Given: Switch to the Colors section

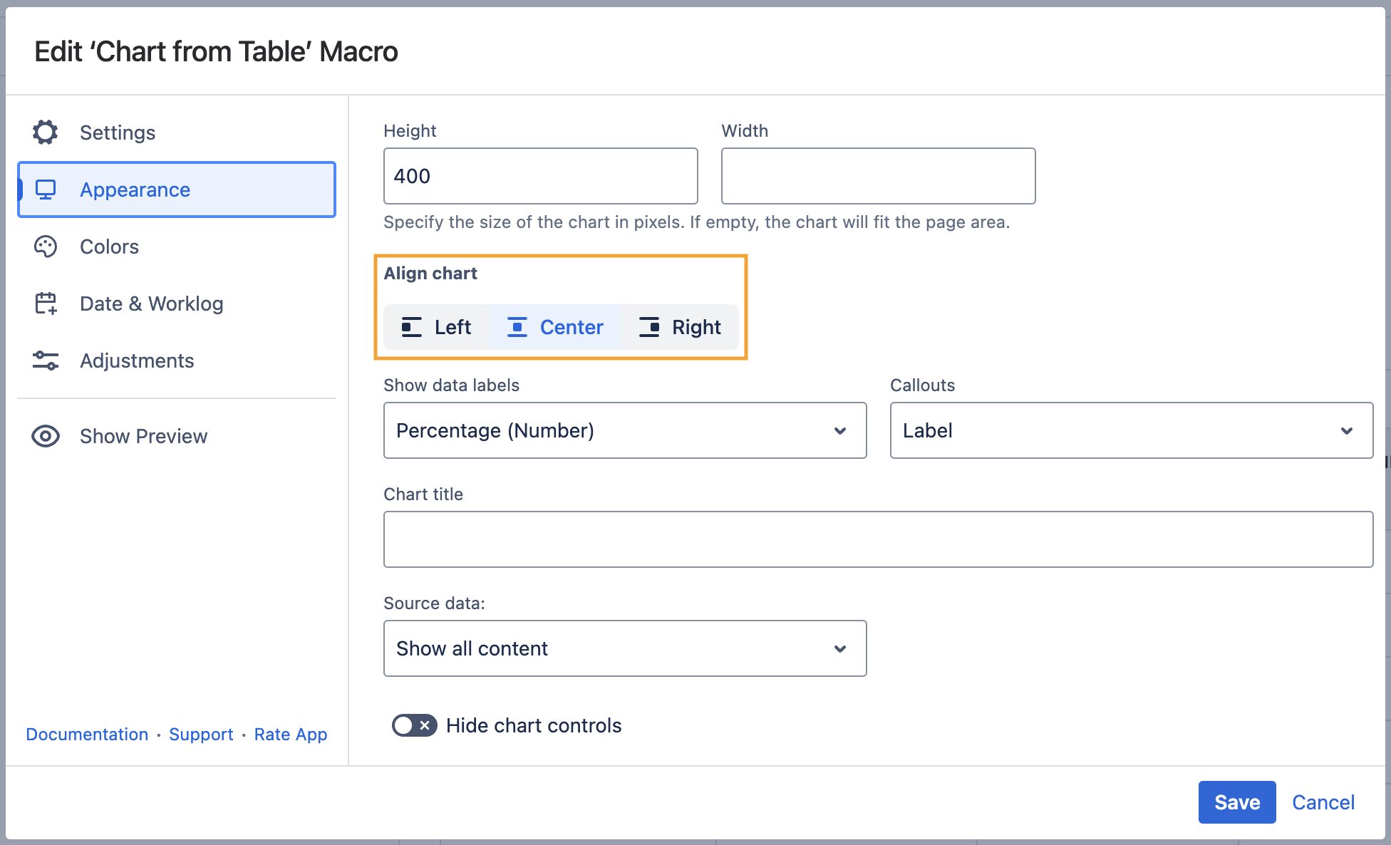Looking at the screenshot, I should pyautogui.click(x=110, y=247).
